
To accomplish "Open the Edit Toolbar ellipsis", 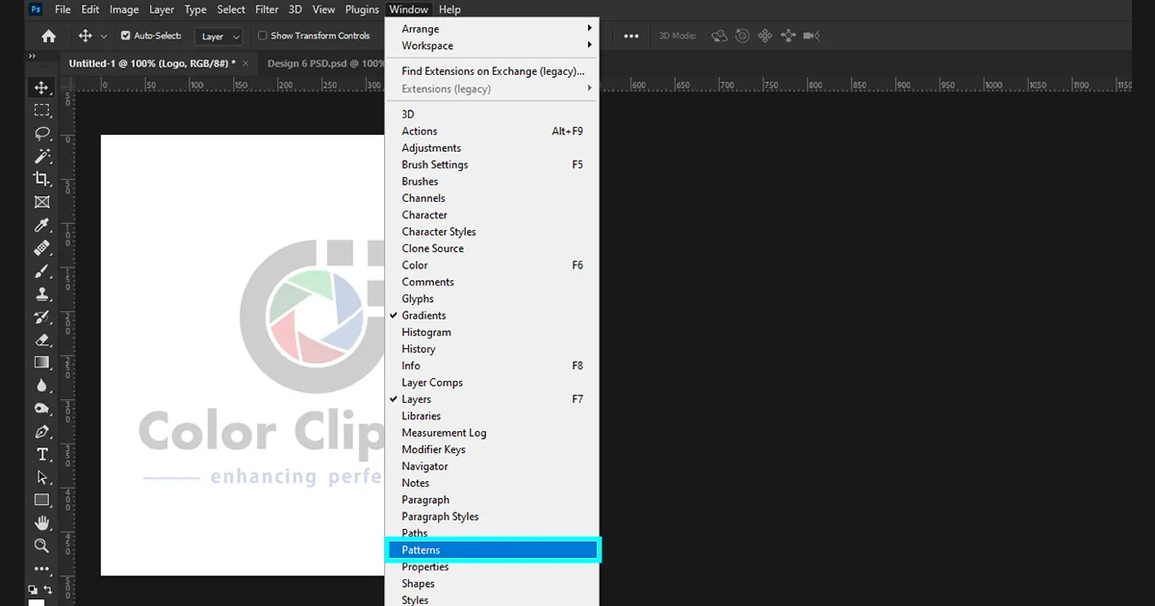I will [40, 569].
